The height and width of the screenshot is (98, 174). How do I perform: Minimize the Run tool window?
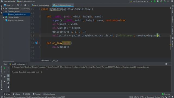pyautogui.click(x=170, y=64)
